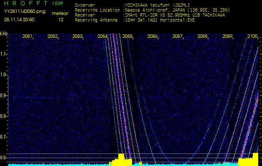262x166 pixels.
Task: Click the 1.1 frequency axis label
Action: point(4,54)
